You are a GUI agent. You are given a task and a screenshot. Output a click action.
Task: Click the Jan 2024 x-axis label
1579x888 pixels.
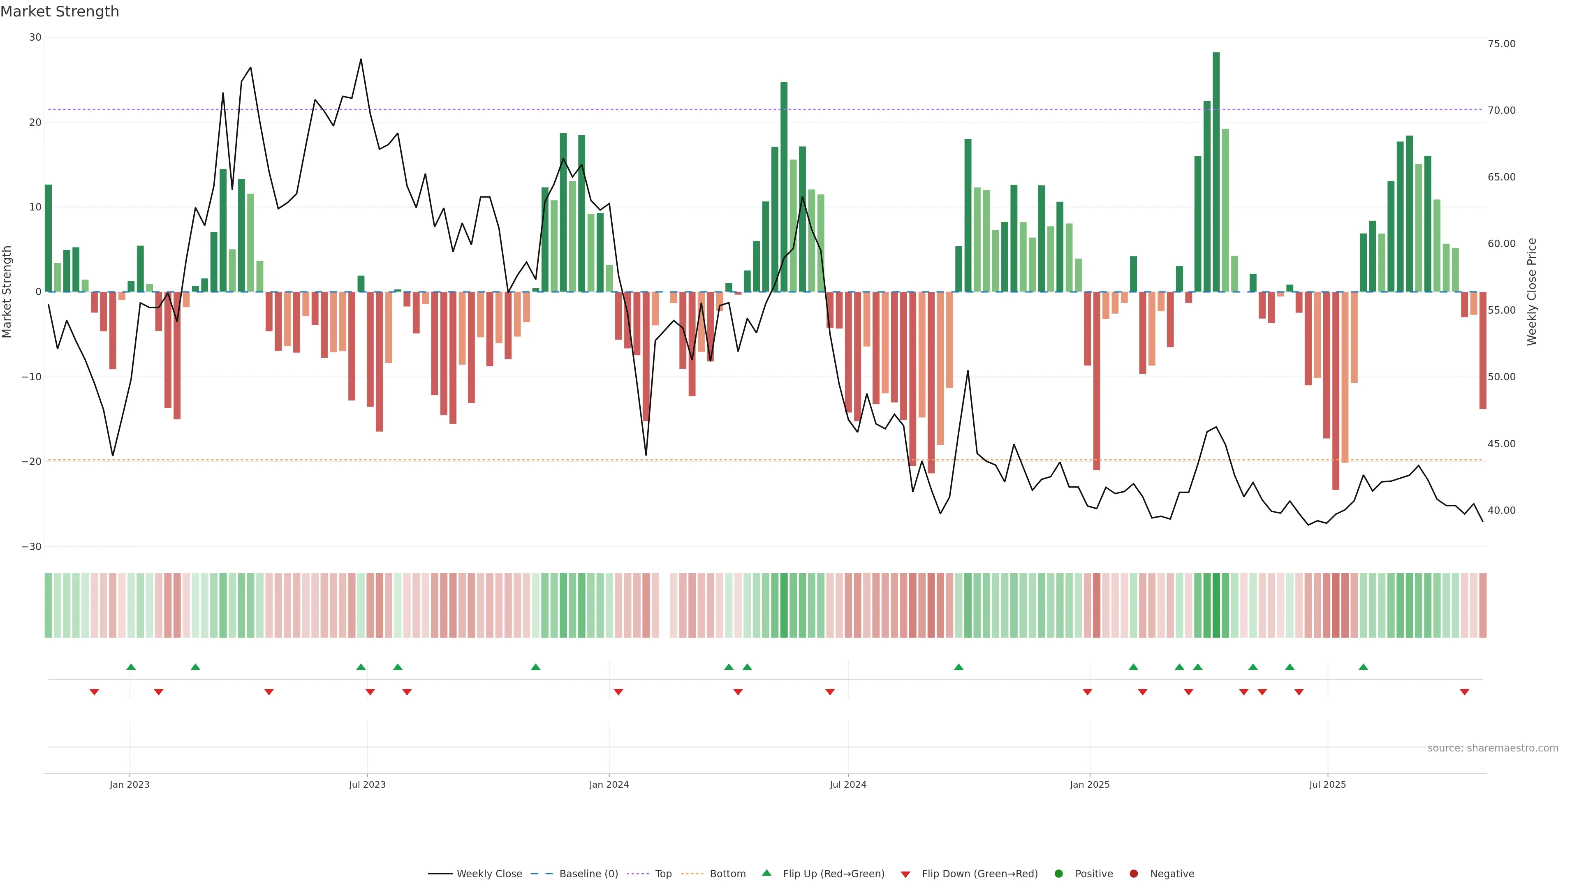pos(609,784)
